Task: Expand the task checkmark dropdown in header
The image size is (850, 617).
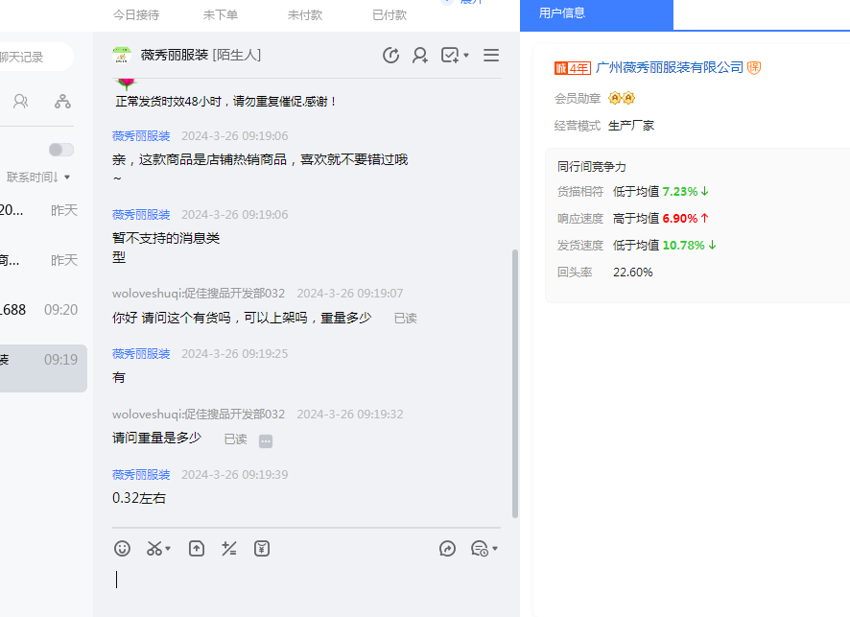Action: (x=465, y=56)
